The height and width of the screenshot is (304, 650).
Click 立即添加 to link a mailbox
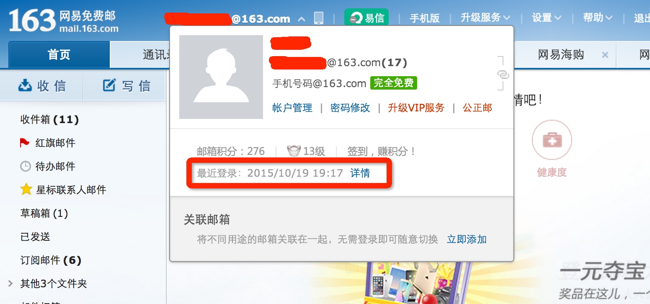tap(467, 240)
